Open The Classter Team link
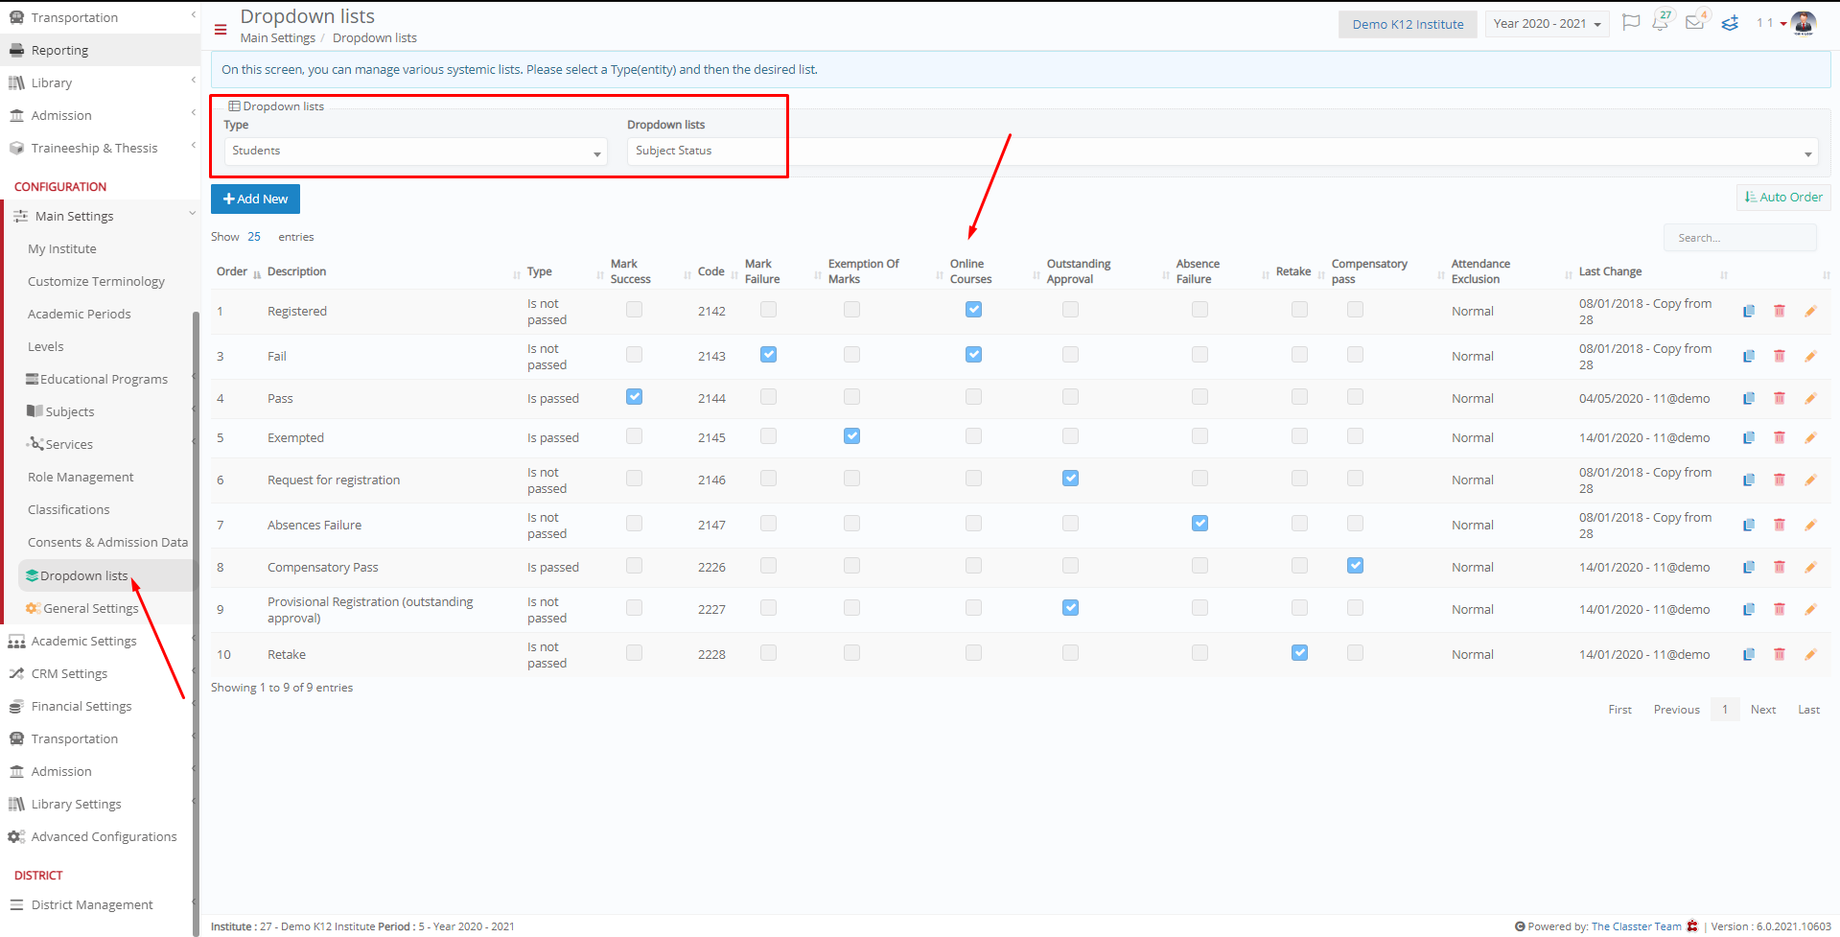 tap(1636, 926)
